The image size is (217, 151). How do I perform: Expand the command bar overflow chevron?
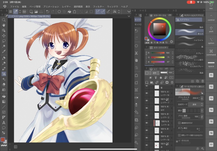point(129,12)
